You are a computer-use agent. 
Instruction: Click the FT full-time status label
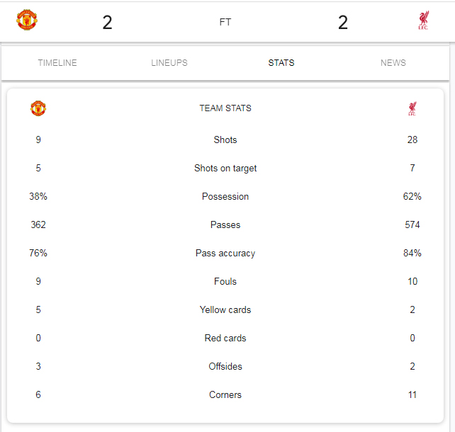coord(225,22)
